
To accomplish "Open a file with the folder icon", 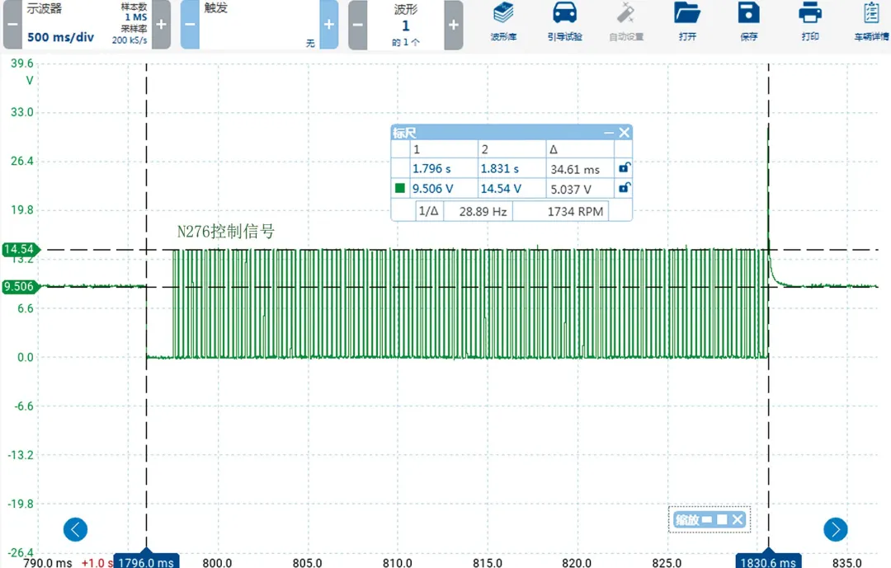I will 686,21.
